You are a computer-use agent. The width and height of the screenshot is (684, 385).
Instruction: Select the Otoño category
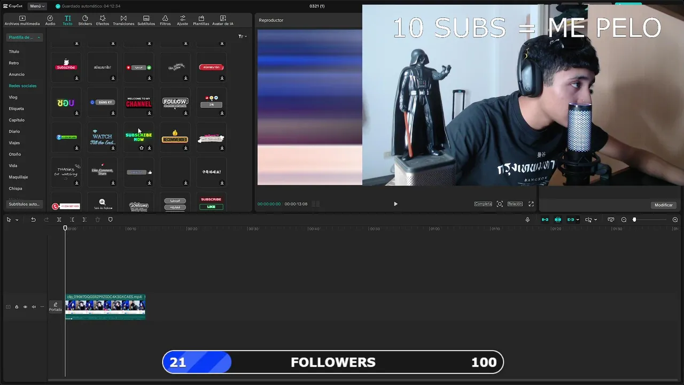click(x=14, y=154)
